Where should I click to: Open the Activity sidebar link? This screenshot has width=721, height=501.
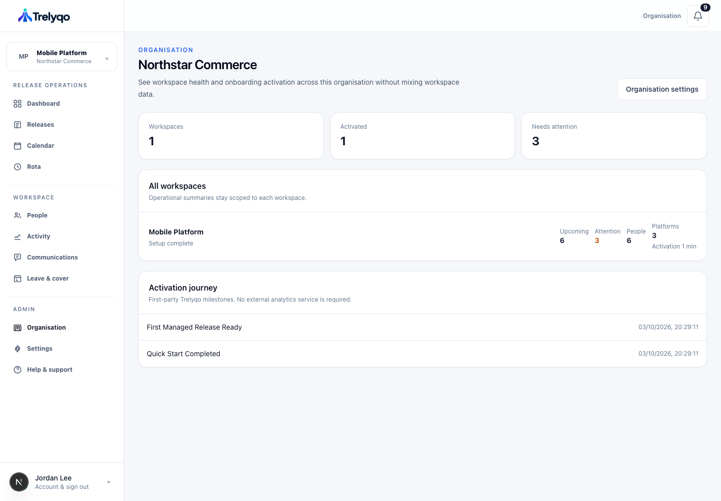click(x=62, y=236)
